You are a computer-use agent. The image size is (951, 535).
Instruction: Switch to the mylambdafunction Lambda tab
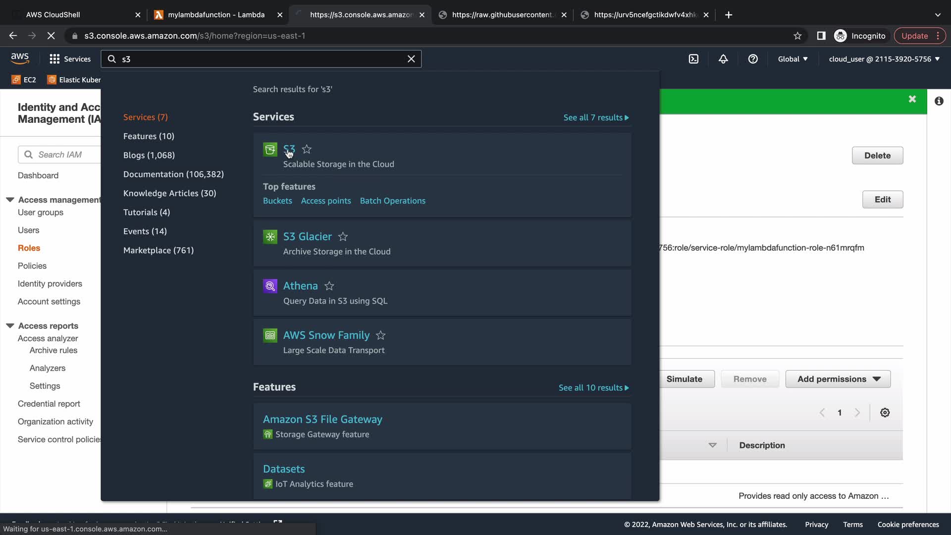[216, 15]
